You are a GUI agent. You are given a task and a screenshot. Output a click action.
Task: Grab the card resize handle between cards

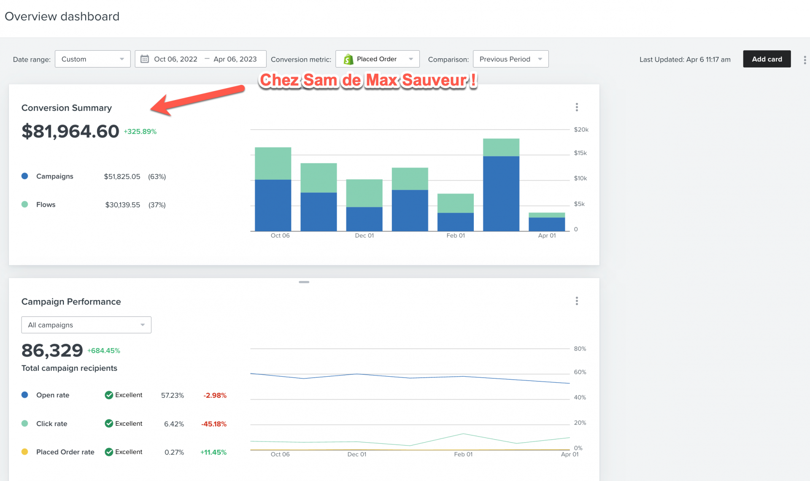304,282
